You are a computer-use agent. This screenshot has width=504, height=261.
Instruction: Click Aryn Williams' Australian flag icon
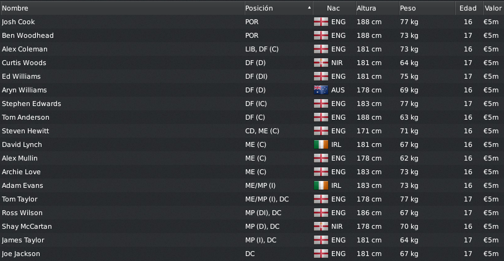coord(321,90)
